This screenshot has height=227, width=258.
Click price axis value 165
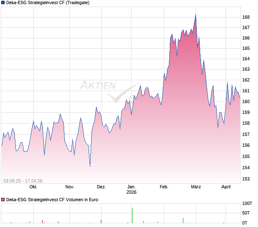246,48
